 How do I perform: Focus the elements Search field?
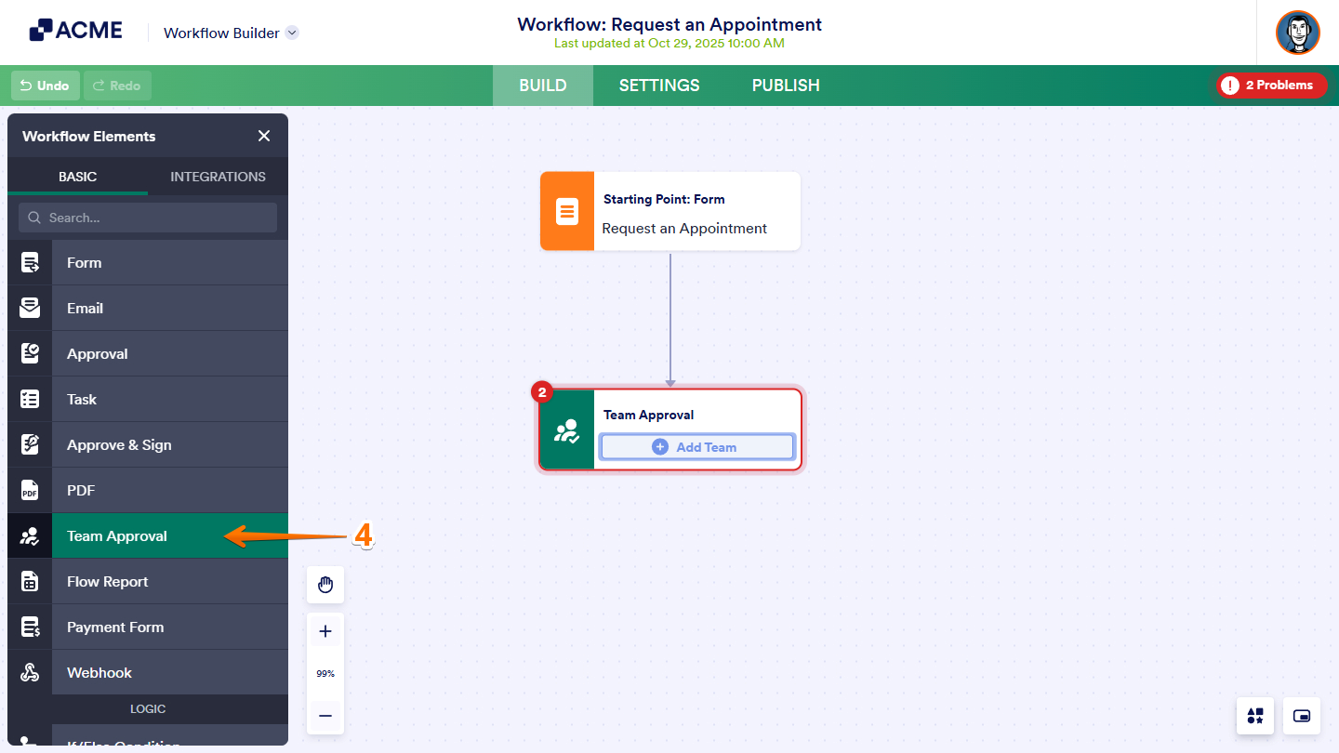148,218
